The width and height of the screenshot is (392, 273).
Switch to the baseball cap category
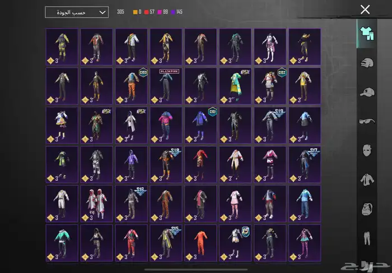367,92
